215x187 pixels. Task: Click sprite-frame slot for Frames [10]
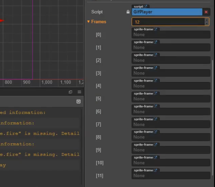[171, 163]
